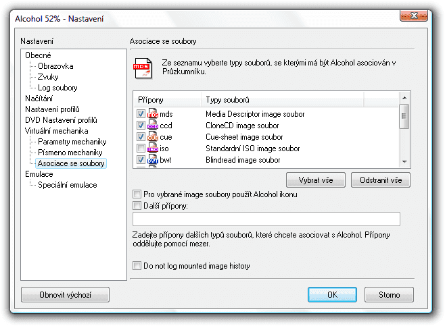The image size is (445, 326).
Task: Open the Zvuky settings page
Action: (x=48, y=77)
